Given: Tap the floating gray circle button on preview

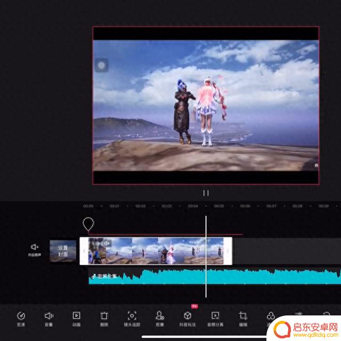Looking at the screenshot, I should [x=102, y=65].
